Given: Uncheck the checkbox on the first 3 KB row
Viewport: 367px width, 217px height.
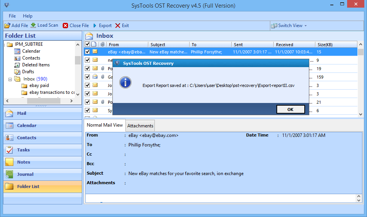Looking at the screenshot, I should (x=87, y=85).
